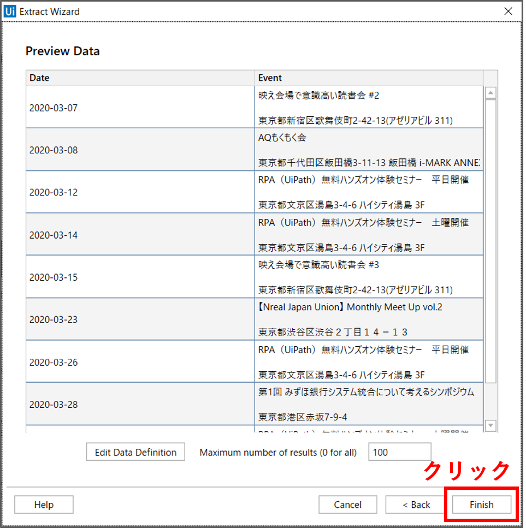Screen dimensions: 526x528
Task: Open Help for the wizard
Action: click(44, 505)
